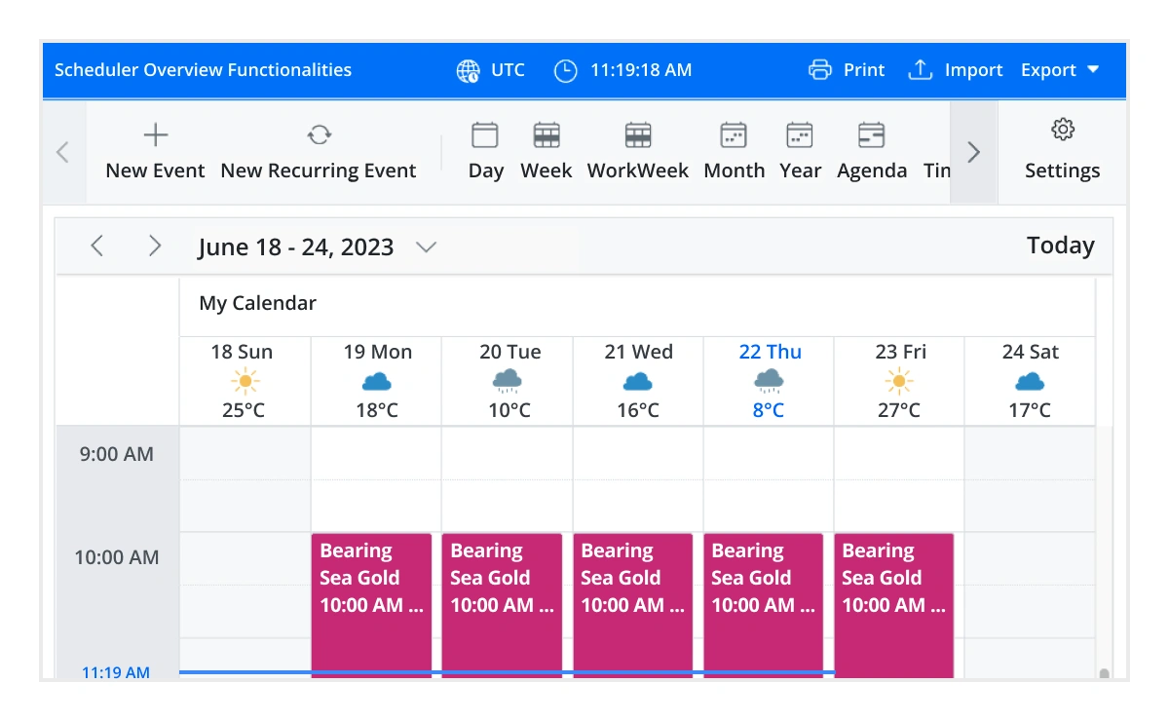Open Settings via the gear icon
Screen dimensions: 1169x721
[x=1062, y=129]
